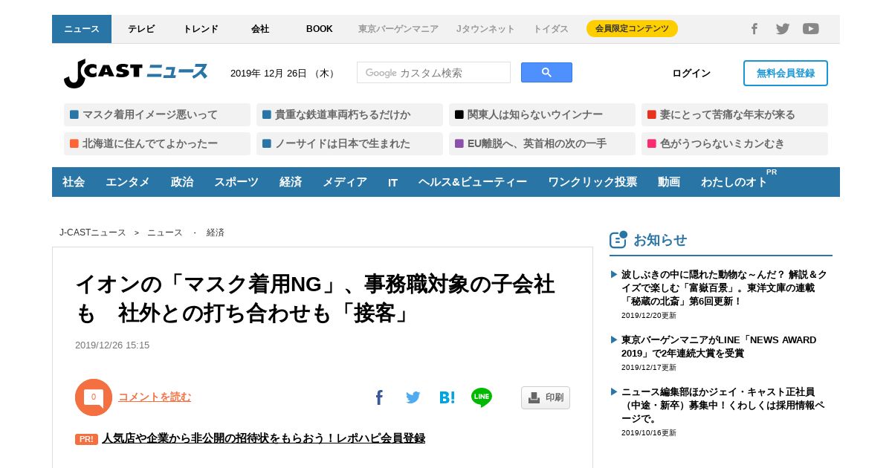Open the ワンクリック投票 menu item
Screen dimensions: 892x468
(x=592, y=182)
